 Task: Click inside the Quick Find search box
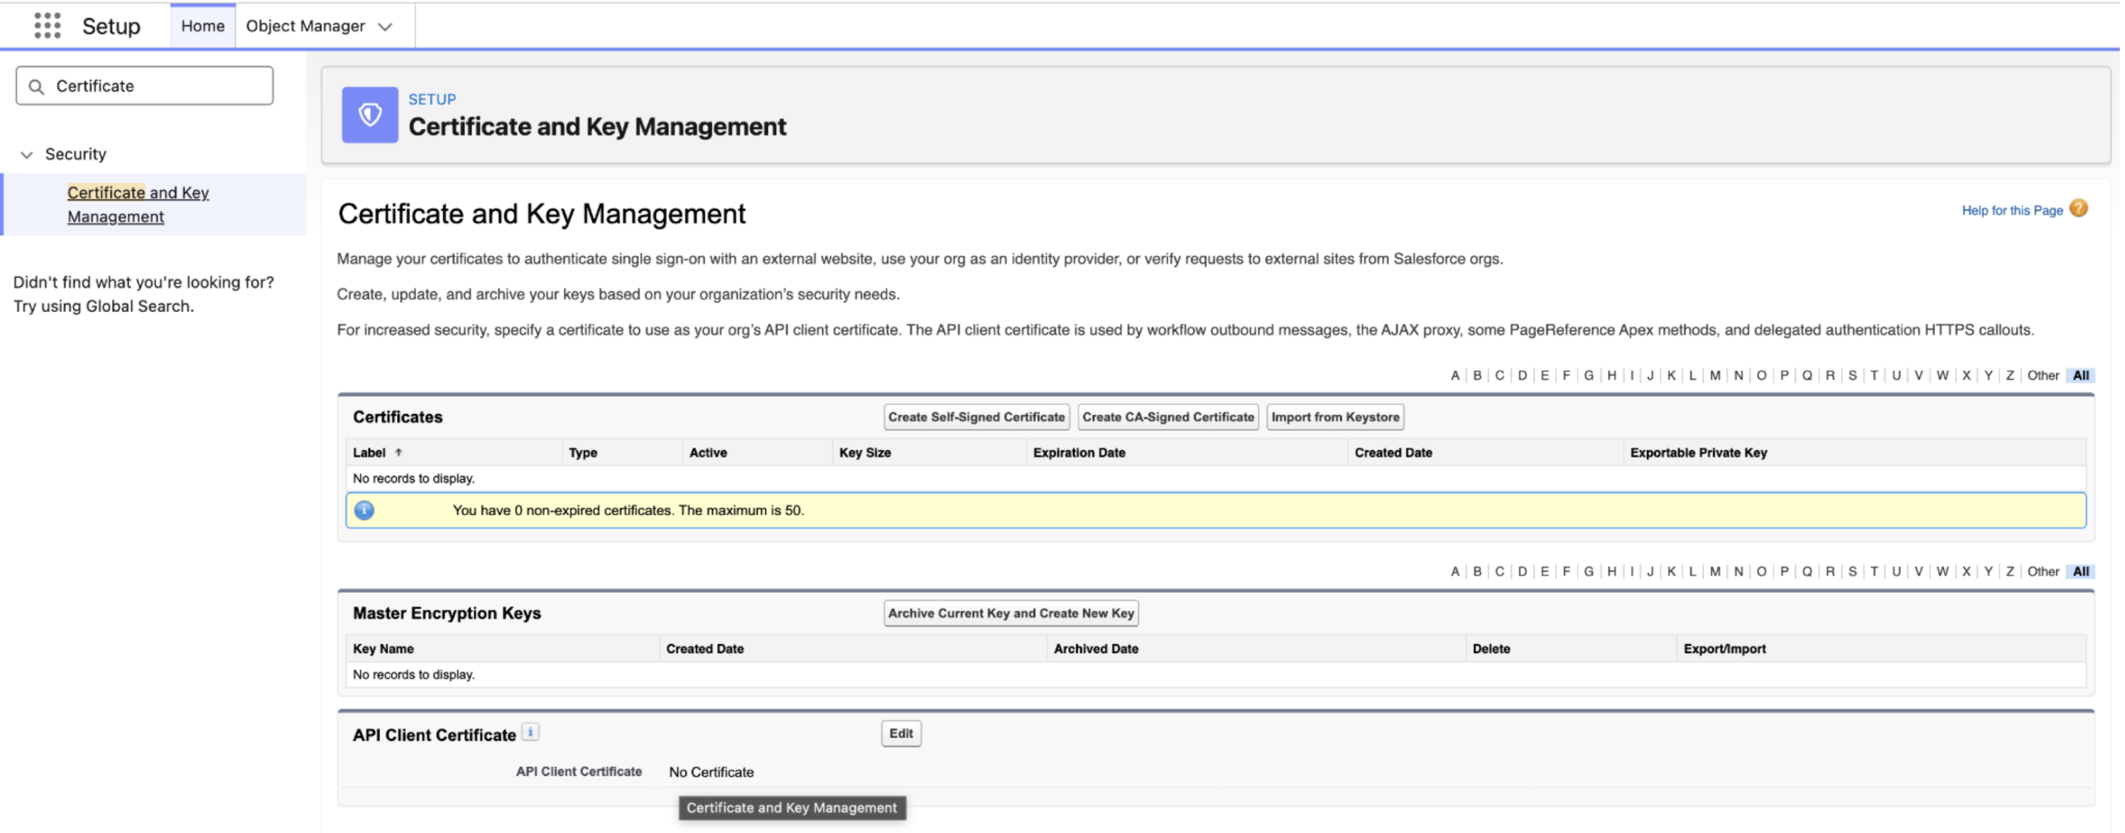(145, 86)
